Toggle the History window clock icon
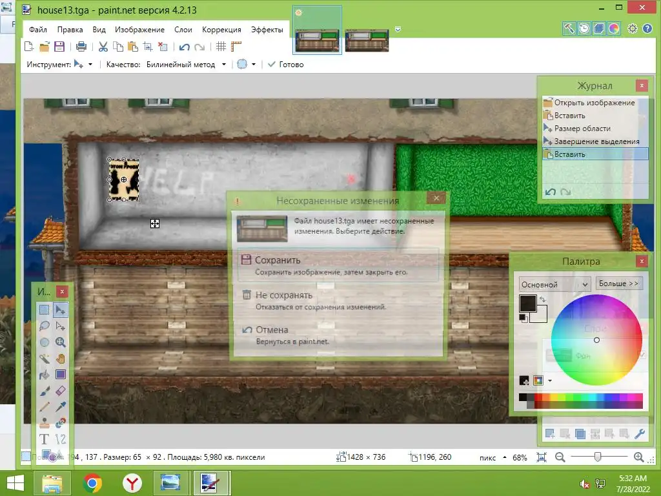This screenshot has height=496, width=661. 584,28
